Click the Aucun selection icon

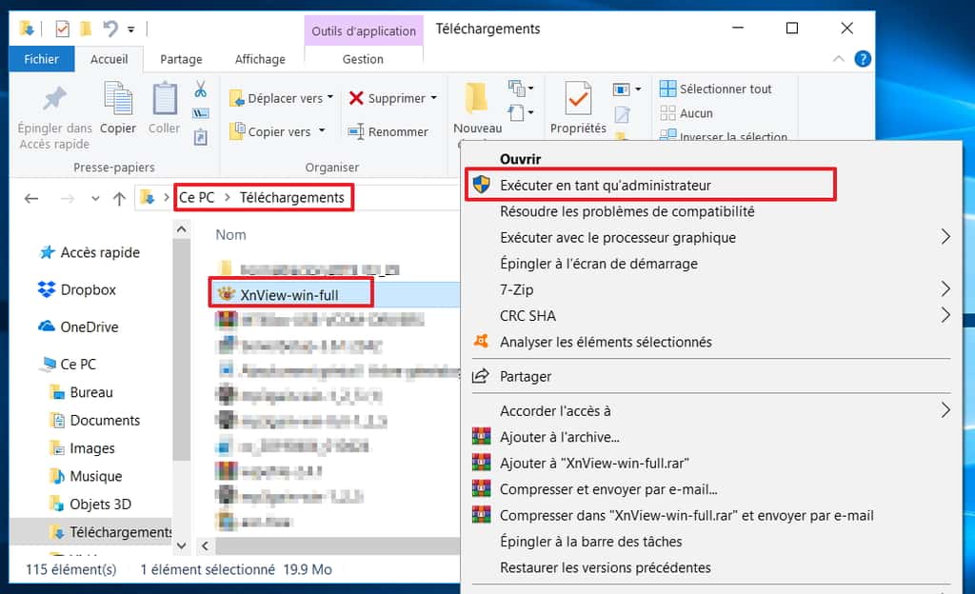pyautogui.click(x=667, y=113)
